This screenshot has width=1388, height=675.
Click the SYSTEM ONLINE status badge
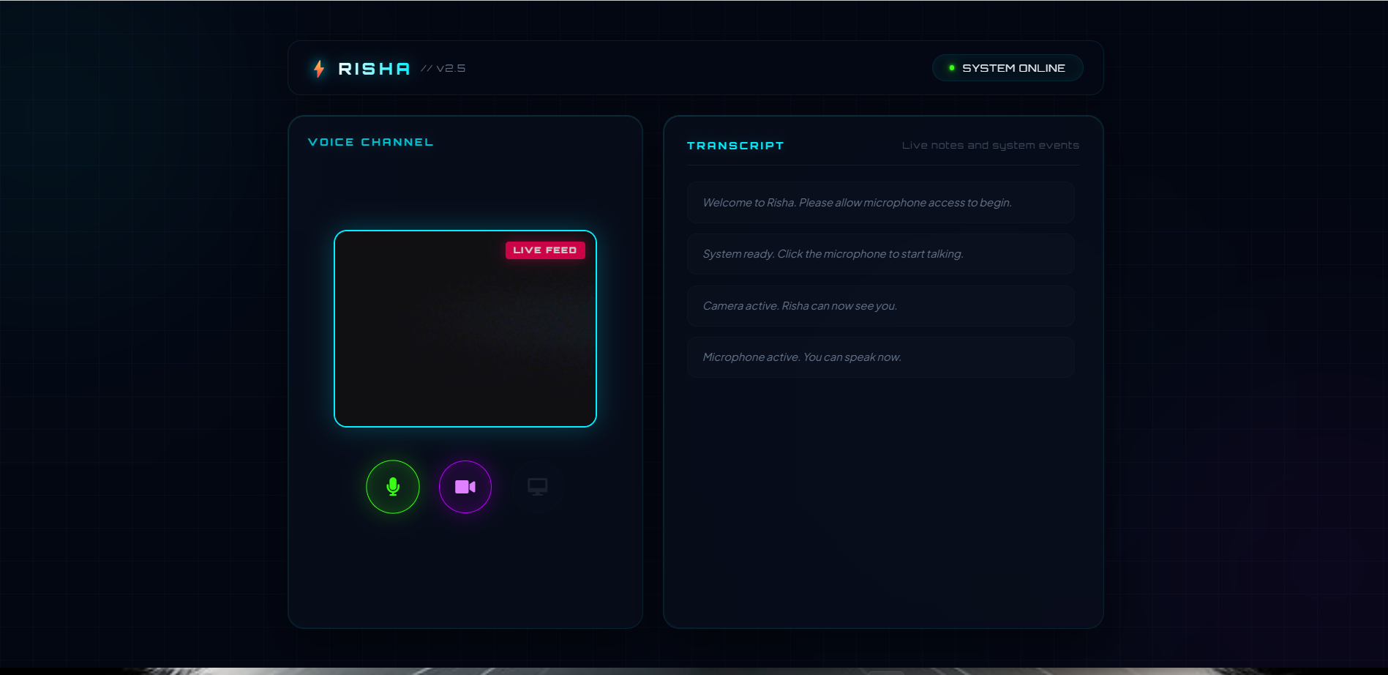(x=1008, y=68)
